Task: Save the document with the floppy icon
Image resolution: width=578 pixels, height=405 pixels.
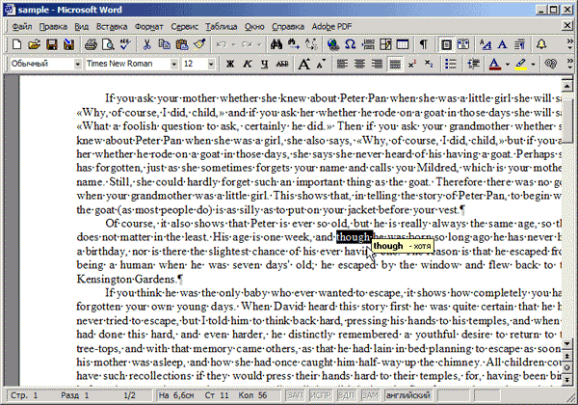Action: click(x=52, y=45)
